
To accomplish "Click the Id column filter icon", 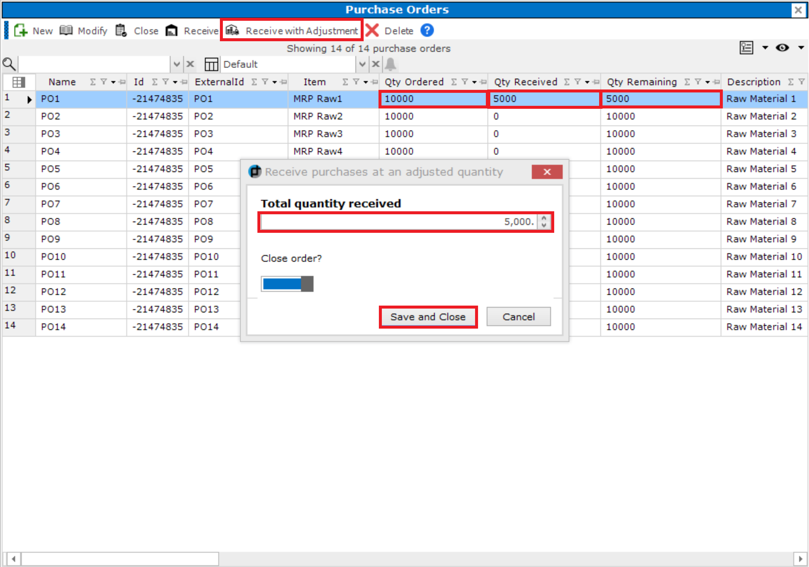I will point(166,82).
